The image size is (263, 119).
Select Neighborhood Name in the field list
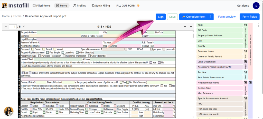[219, 83]
